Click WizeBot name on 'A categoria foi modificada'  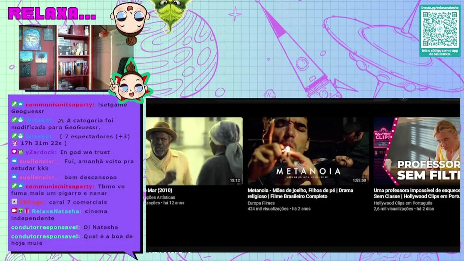pos(39,120)
